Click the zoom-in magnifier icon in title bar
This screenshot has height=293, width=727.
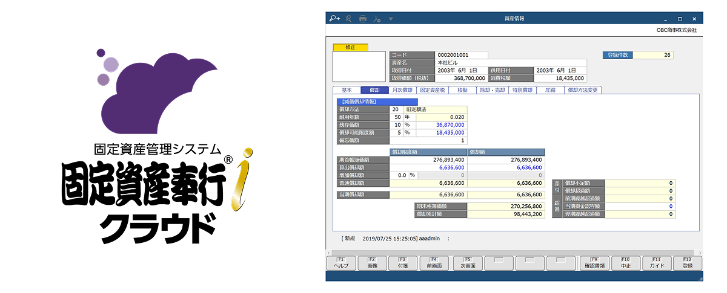334,19
